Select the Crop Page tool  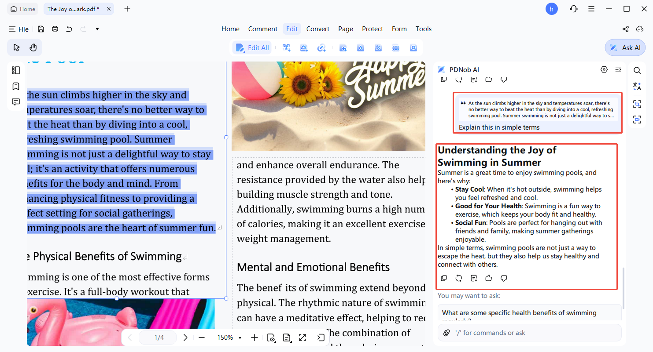click(343, 48)
